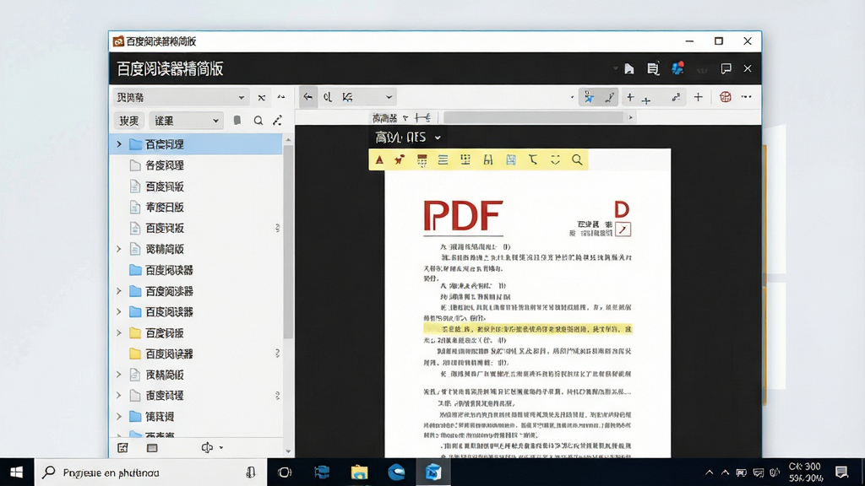Click the first layout icon in the sidebar bottom bar
This screenshot has height=486, width=865.
[x=123, y=447]
